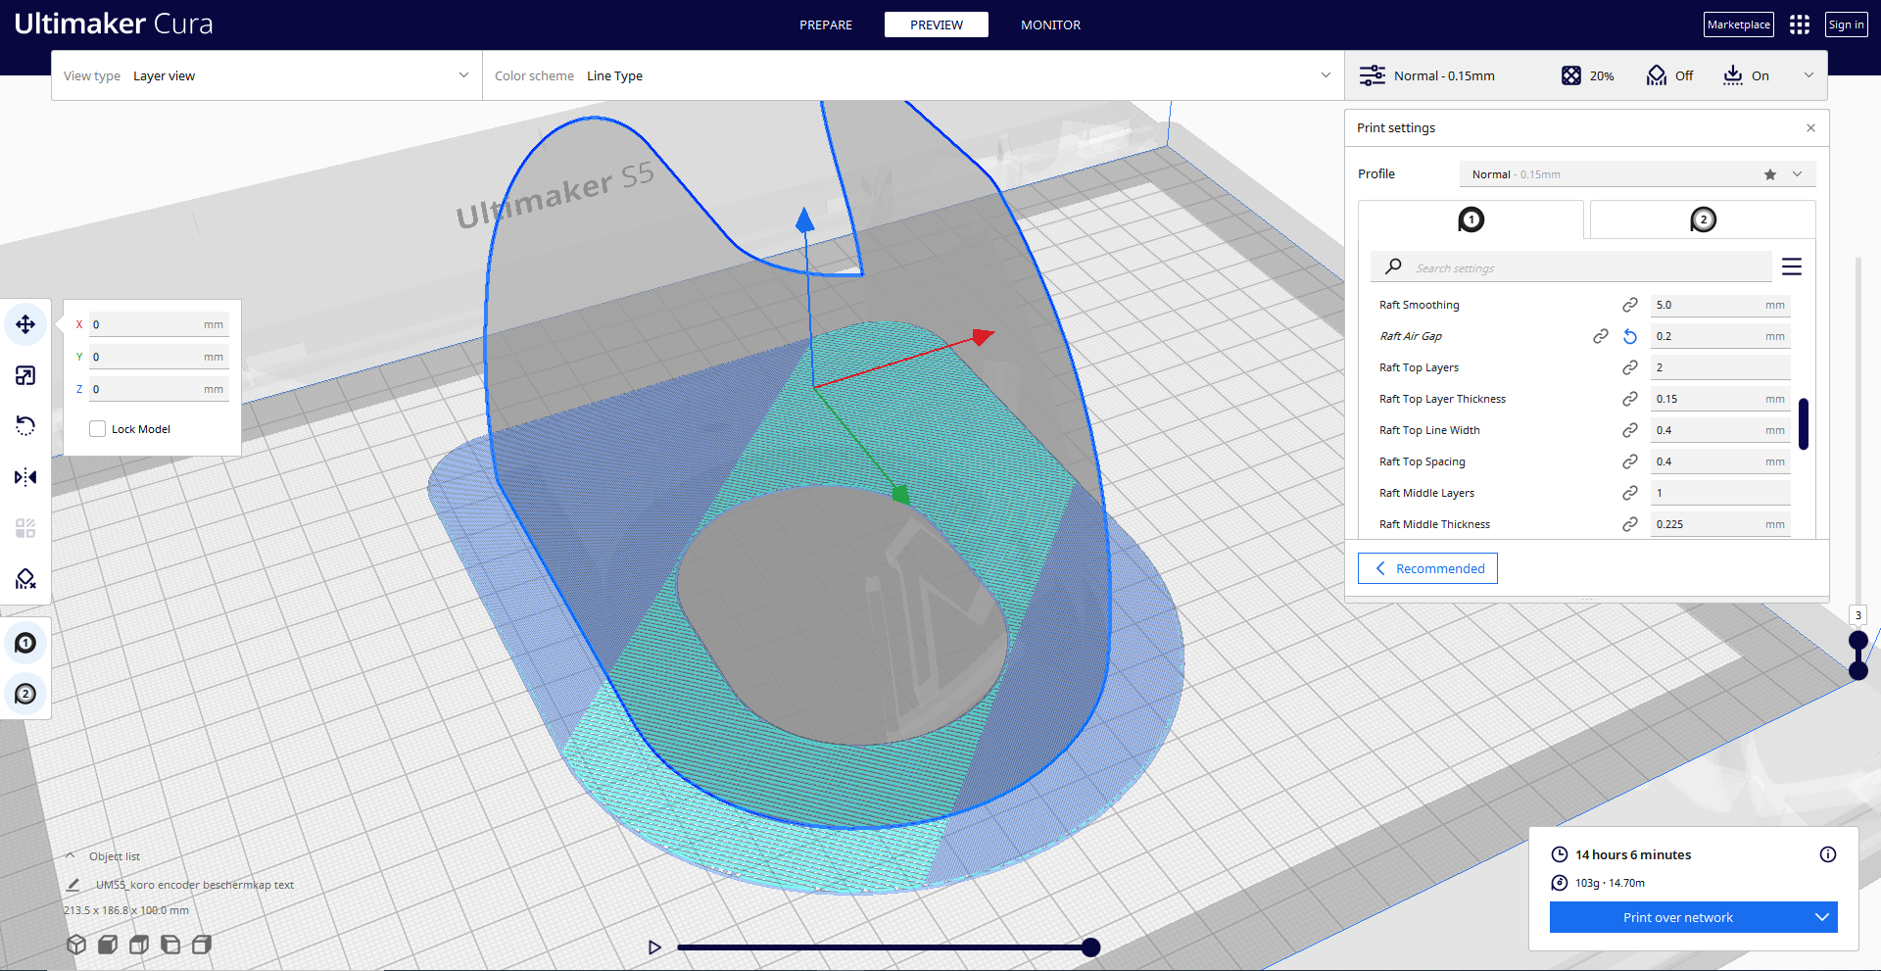This screenshot has width=1881, height=971.
Task: Select the Move tool in left toolbar
Action: 25,324
